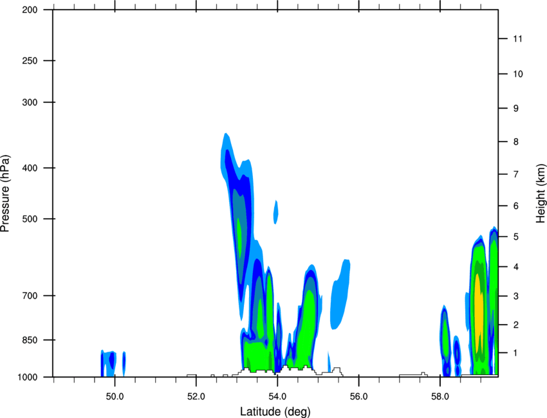Click the small light-blue blob at 500 hPa
The image size is (547, 418).
[275, 212]
